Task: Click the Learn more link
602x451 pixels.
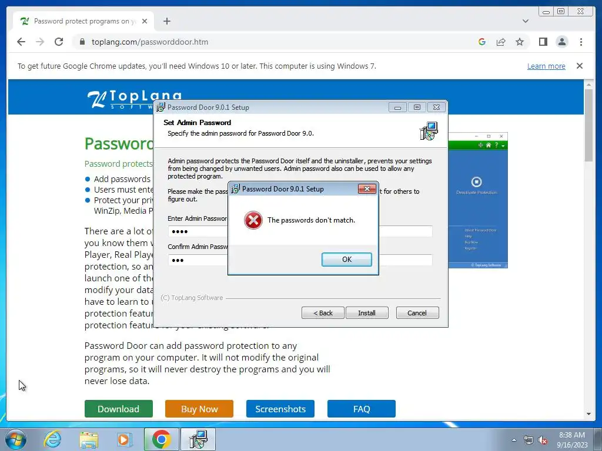Action: coord(546,66)
